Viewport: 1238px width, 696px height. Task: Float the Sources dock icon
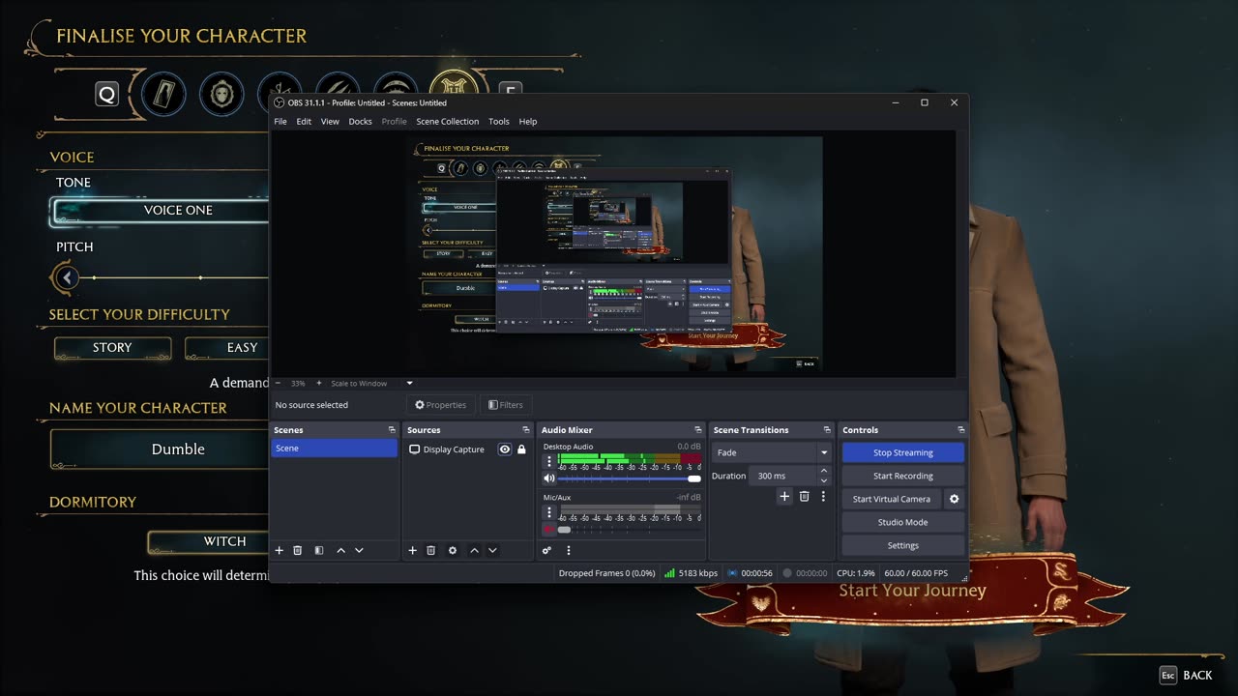525,430
